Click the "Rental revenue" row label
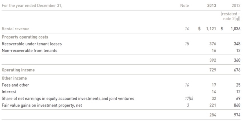The height and width of the screenshot is (122, 244). [15, 29]
